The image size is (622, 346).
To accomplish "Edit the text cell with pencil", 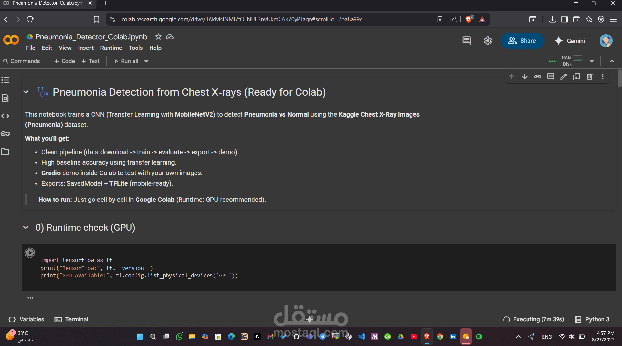I will pos(564,77).
